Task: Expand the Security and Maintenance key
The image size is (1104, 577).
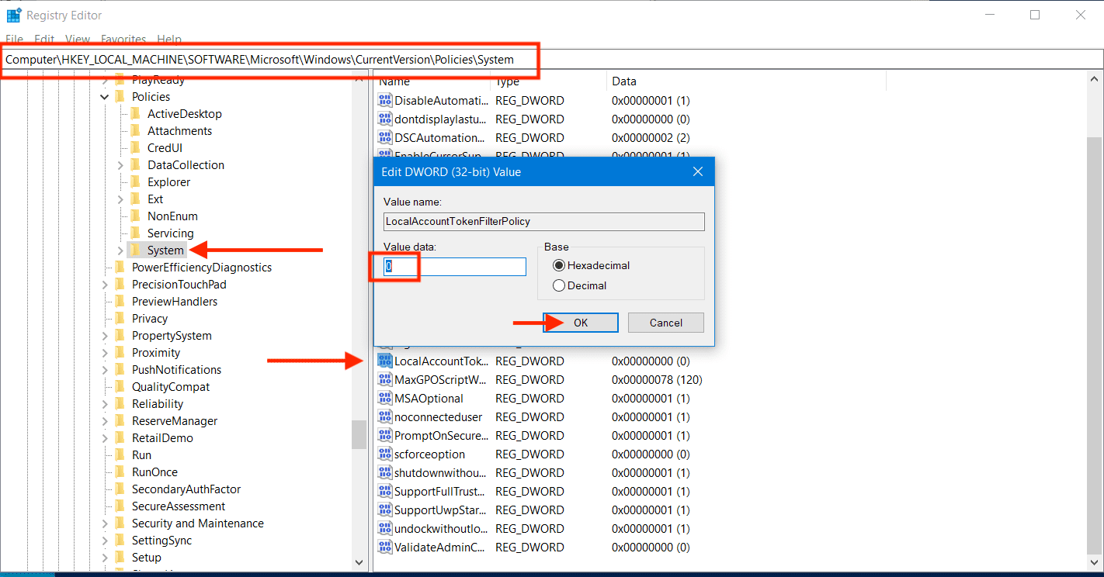Action: coord(105,523)
